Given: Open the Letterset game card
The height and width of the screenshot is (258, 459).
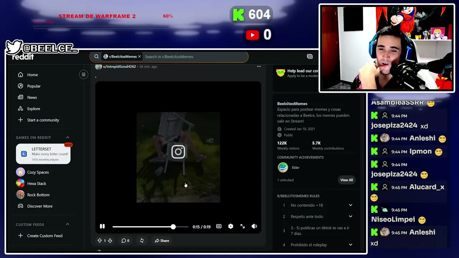Looking at the screenshot, I should (x=43, y=154).
